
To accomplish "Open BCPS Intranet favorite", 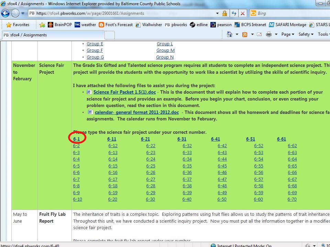I will pos(250,25).
